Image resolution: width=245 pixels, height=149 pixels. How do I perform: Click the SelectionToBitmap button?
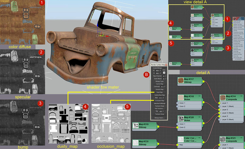point(160,103)
